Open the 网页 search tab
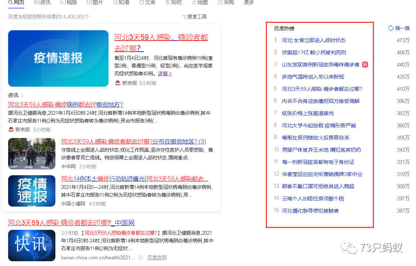The image size is (416, 266). (16, 2)
